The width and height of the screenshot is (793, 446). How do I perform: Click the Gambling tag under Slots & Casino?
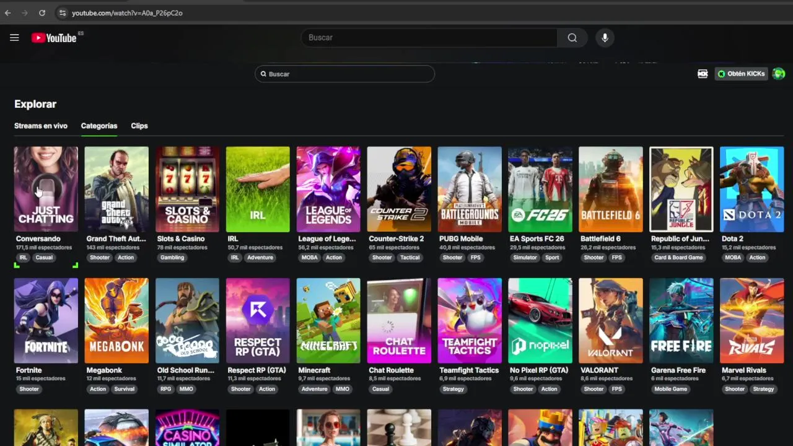click(172, 258)
